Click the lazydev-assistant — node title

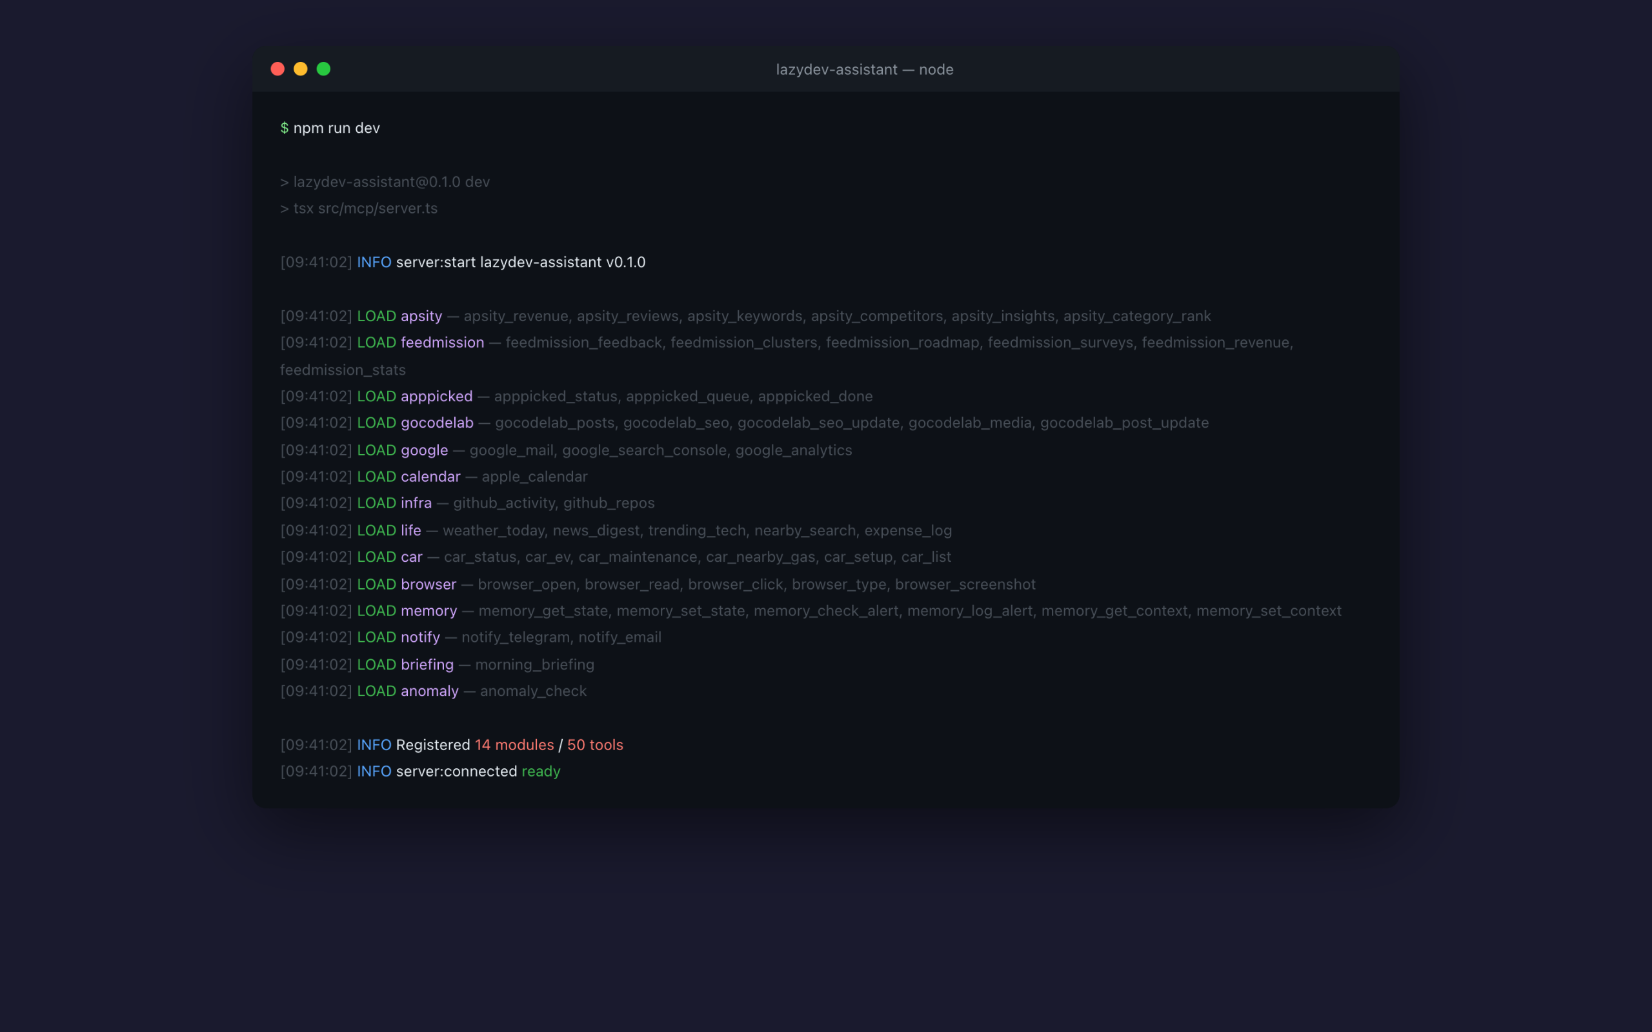click(864, 69)
